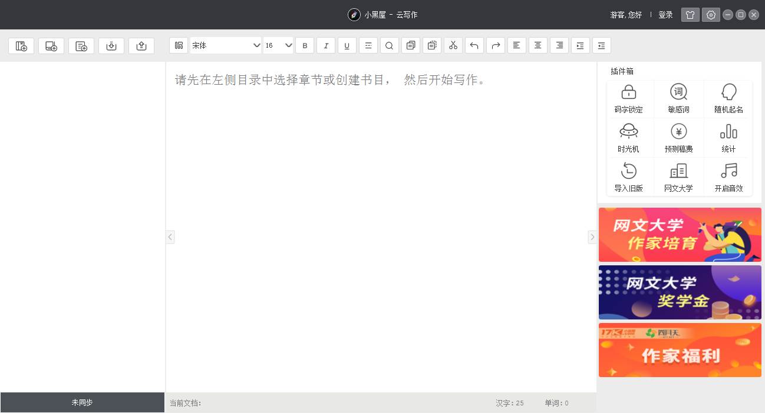Toggle bold formatting

click(305, 45)
